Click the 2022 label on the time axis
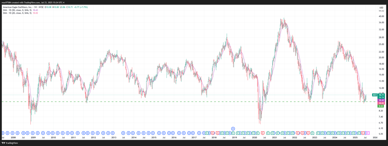The height and width of the screenshot is (146, 388). tap(295, 138)
